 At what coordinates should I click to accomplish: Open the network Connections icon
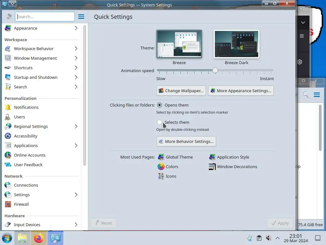8,185
